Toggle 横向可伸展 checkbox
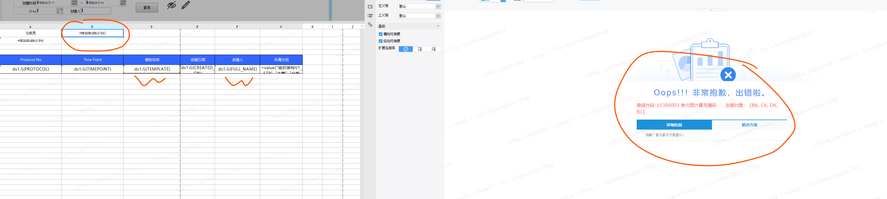The image size is (887, 199). point(381,34)
